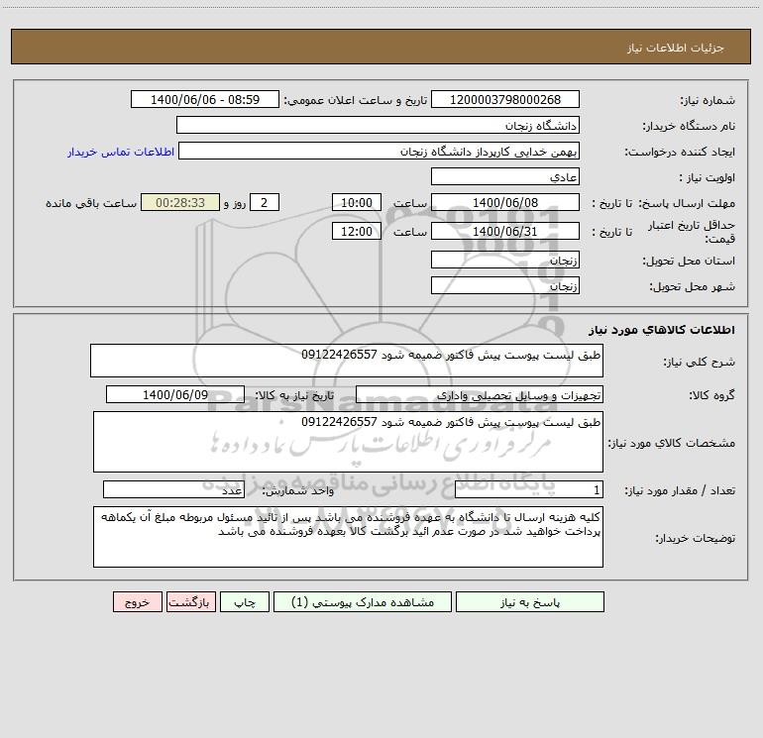The image size is (763, 738).
Task: Click the price validity date 1400/06/31
Action: [505, 231]
